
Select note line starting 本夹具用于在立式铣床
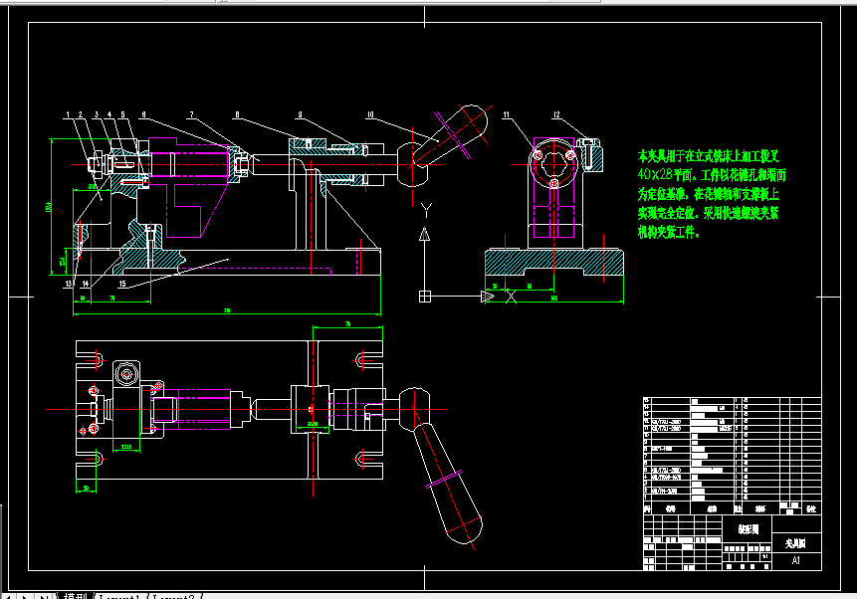tap(709, 156)
